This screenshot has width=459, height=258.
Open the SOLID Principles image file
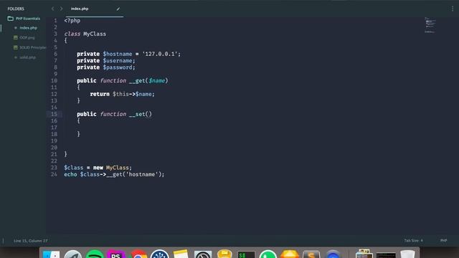point(32,47)
